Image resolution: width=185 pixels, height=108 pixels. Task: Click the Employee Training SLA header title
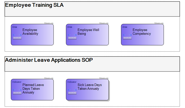tap(34, 5)
